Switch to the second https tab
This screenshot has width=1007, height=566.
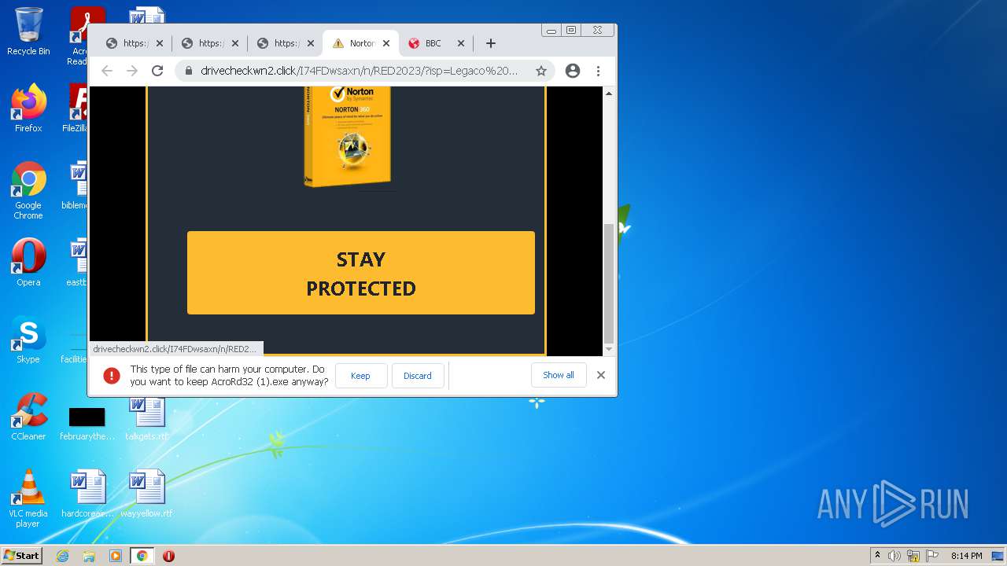(209, 43)
